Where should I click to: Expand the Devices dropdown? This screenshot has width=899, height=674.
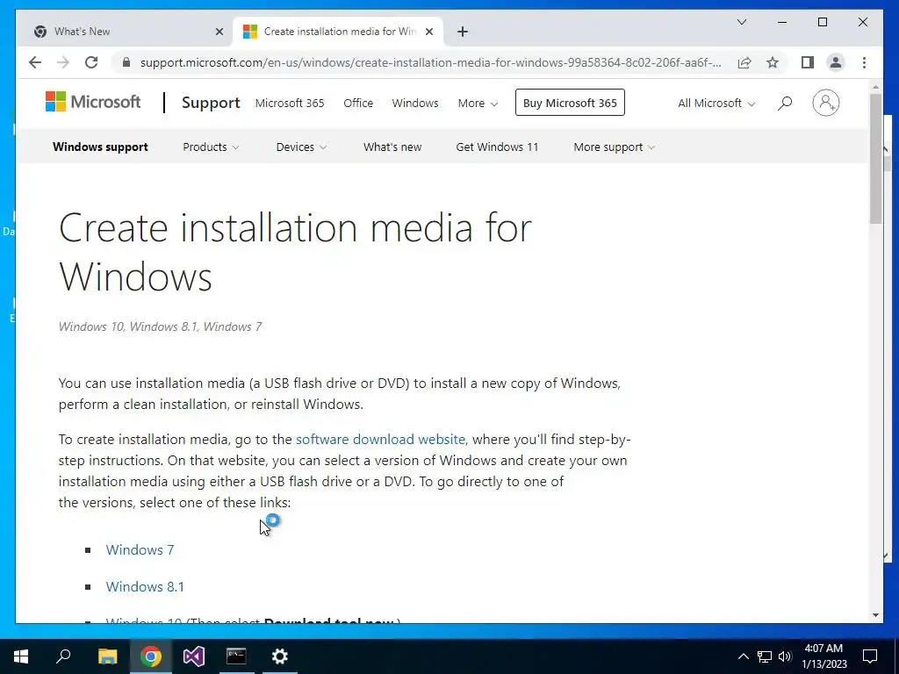click(301, 147)
